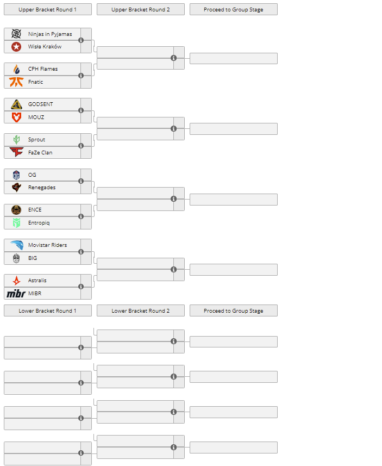Click the FaZe Clan logo
The width and height of the screenshot is (382, 466).
16,152
